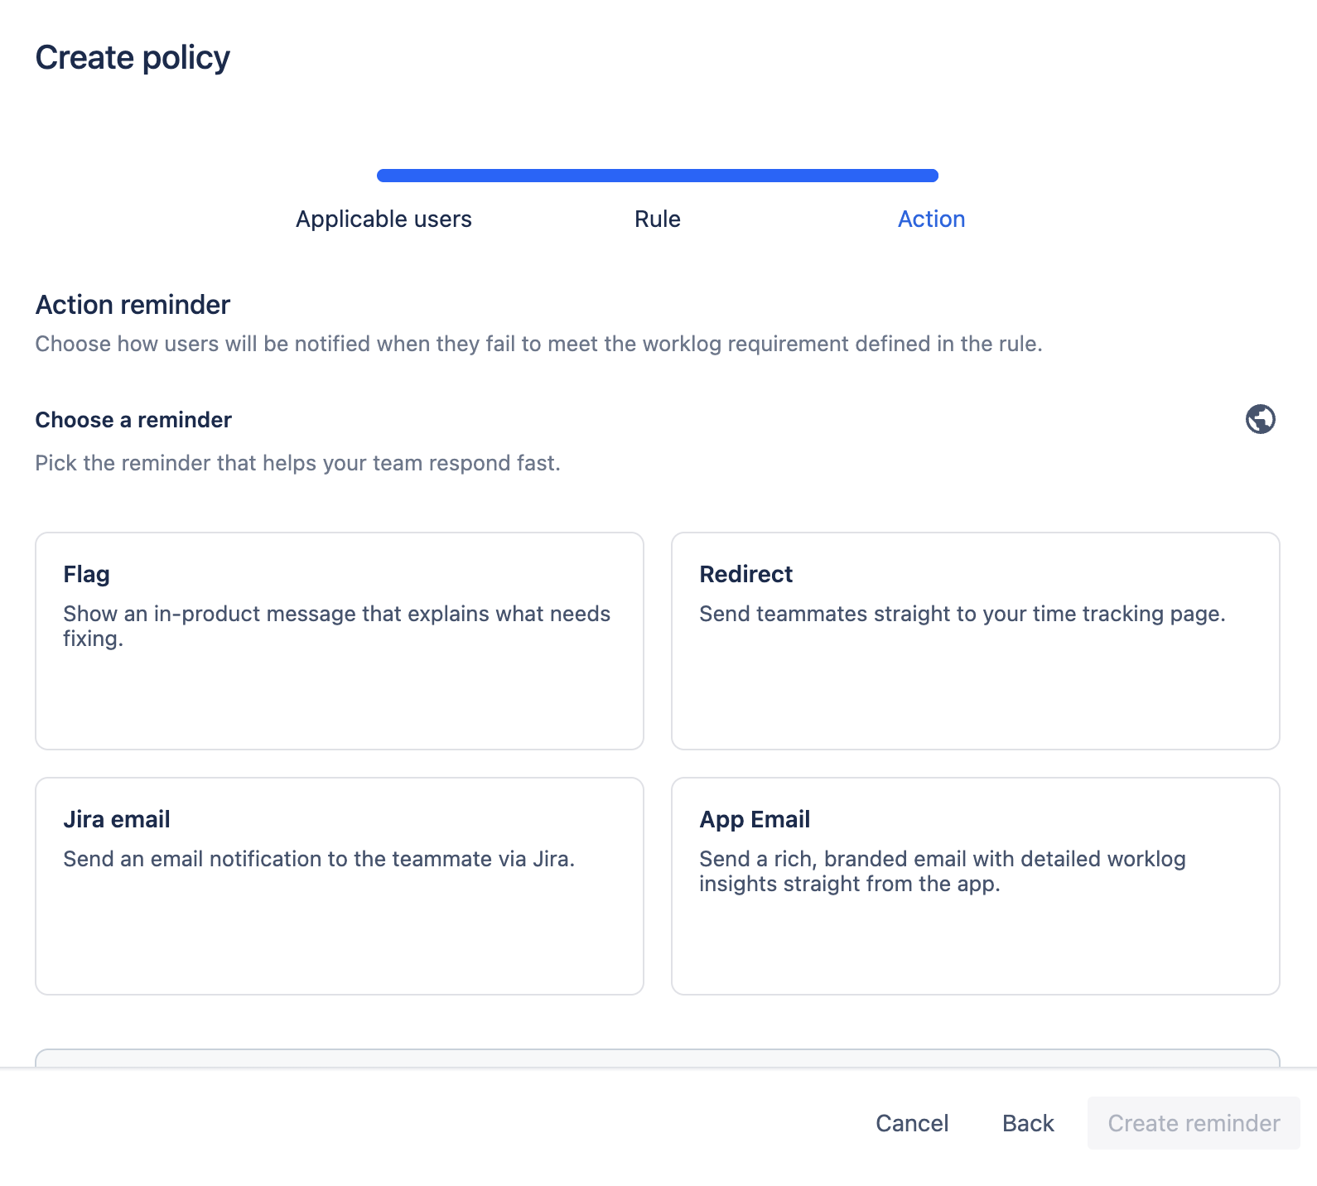
Task: Click the 'Pick the reminder' helper text
Action: pyautogui.click(x=297, y=463)
